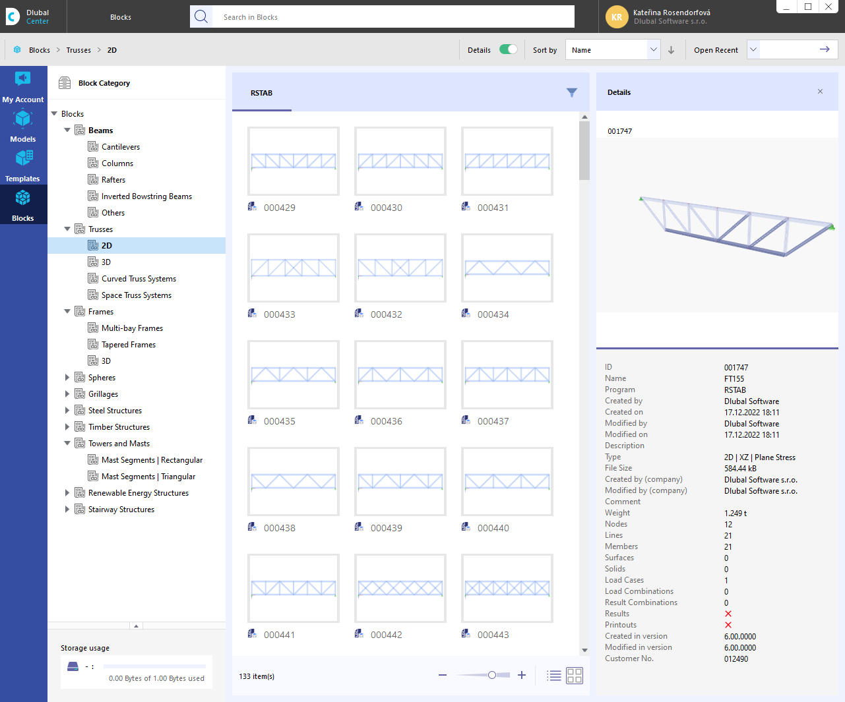Select the 2D breadcrumb item
The height and width of the screenshot is (702, 845).
(112, 50)
